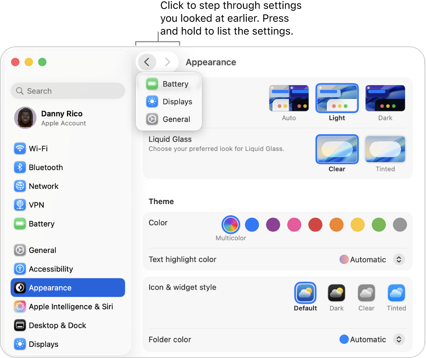Select the green theme color
This screenshot has width=426, height=358.
pyautogui.click(x=379, y=225)
